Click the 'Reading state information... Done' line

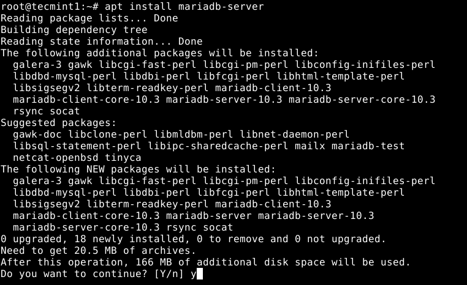point(101,42)
